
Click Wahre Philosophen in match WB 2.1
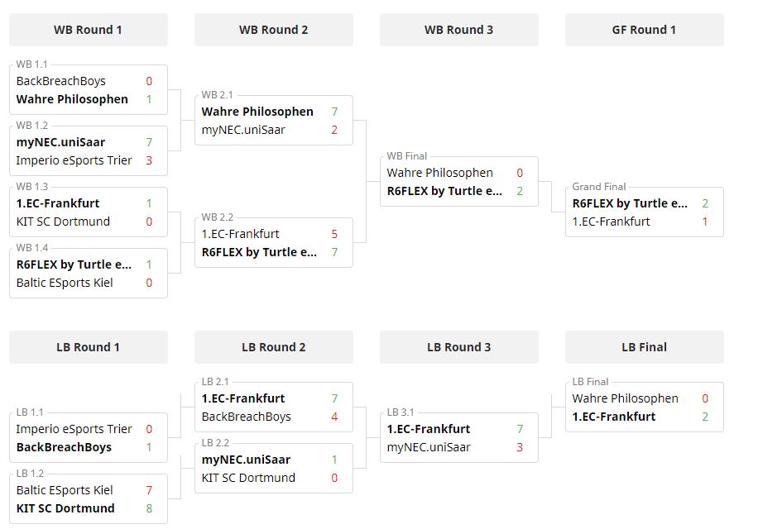[257, 112]
